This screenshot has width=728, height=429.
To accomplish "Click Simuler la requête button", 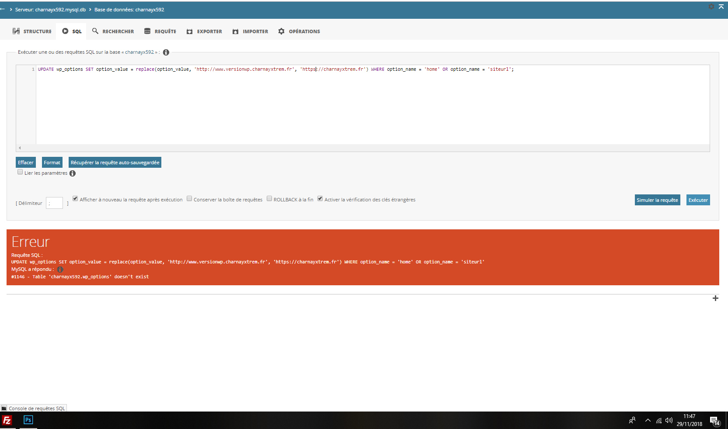I will coord(657,200).
